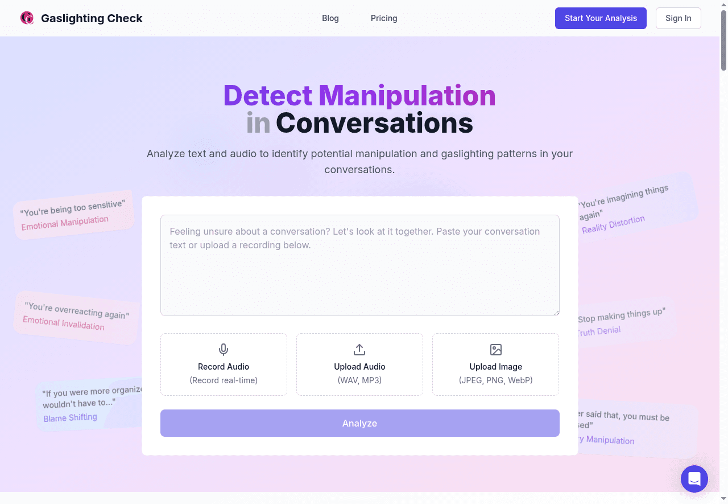728x504 pixels.
Task: Click the Sign In button
Action: tap(678, 18)
